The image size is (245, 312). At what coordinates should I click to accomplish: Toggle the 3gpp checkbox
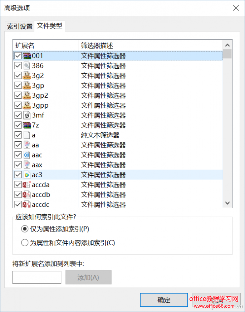coord(18,105)
